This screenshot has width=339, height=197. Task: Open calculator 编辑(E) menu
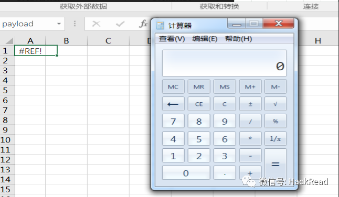pos(205,39)
